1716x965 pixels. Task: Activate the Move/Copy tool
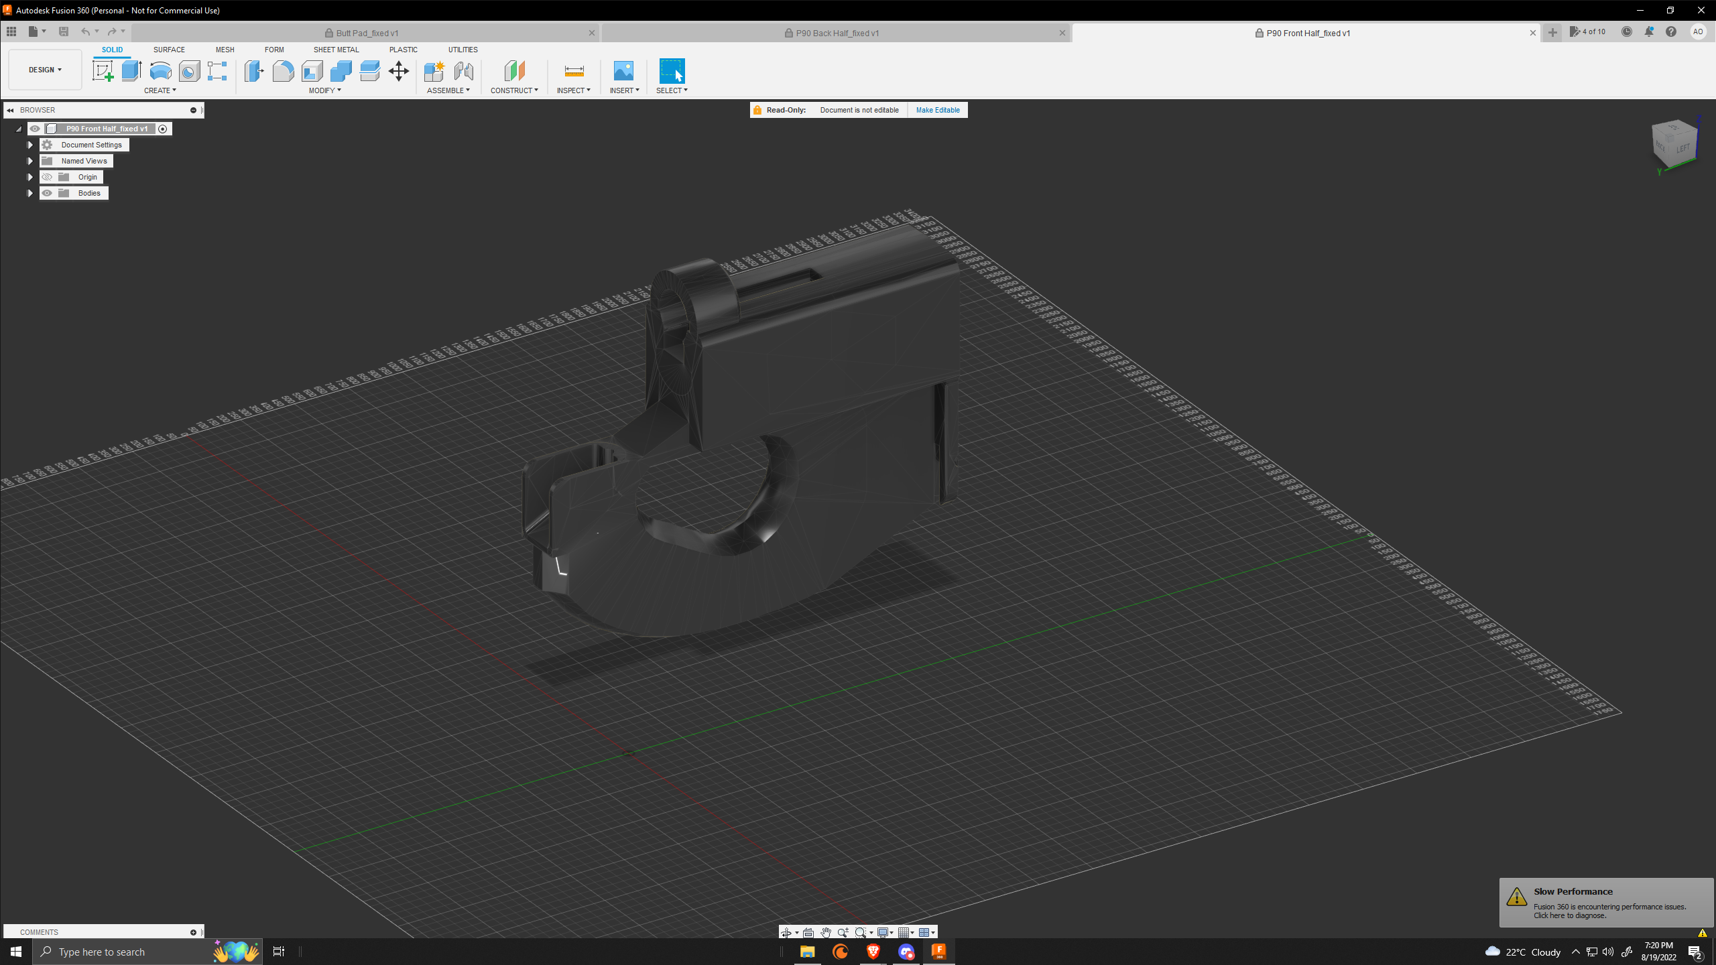[399, 70]
